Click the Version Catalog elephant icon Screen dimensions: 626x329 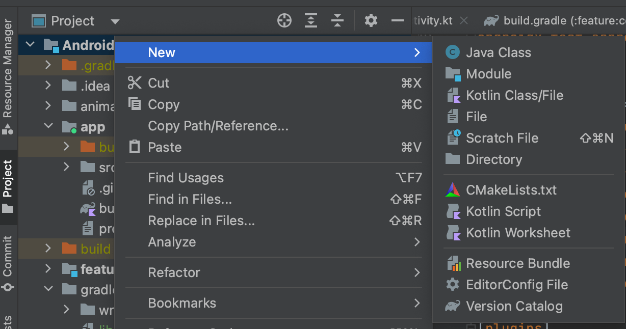(453, 306)
